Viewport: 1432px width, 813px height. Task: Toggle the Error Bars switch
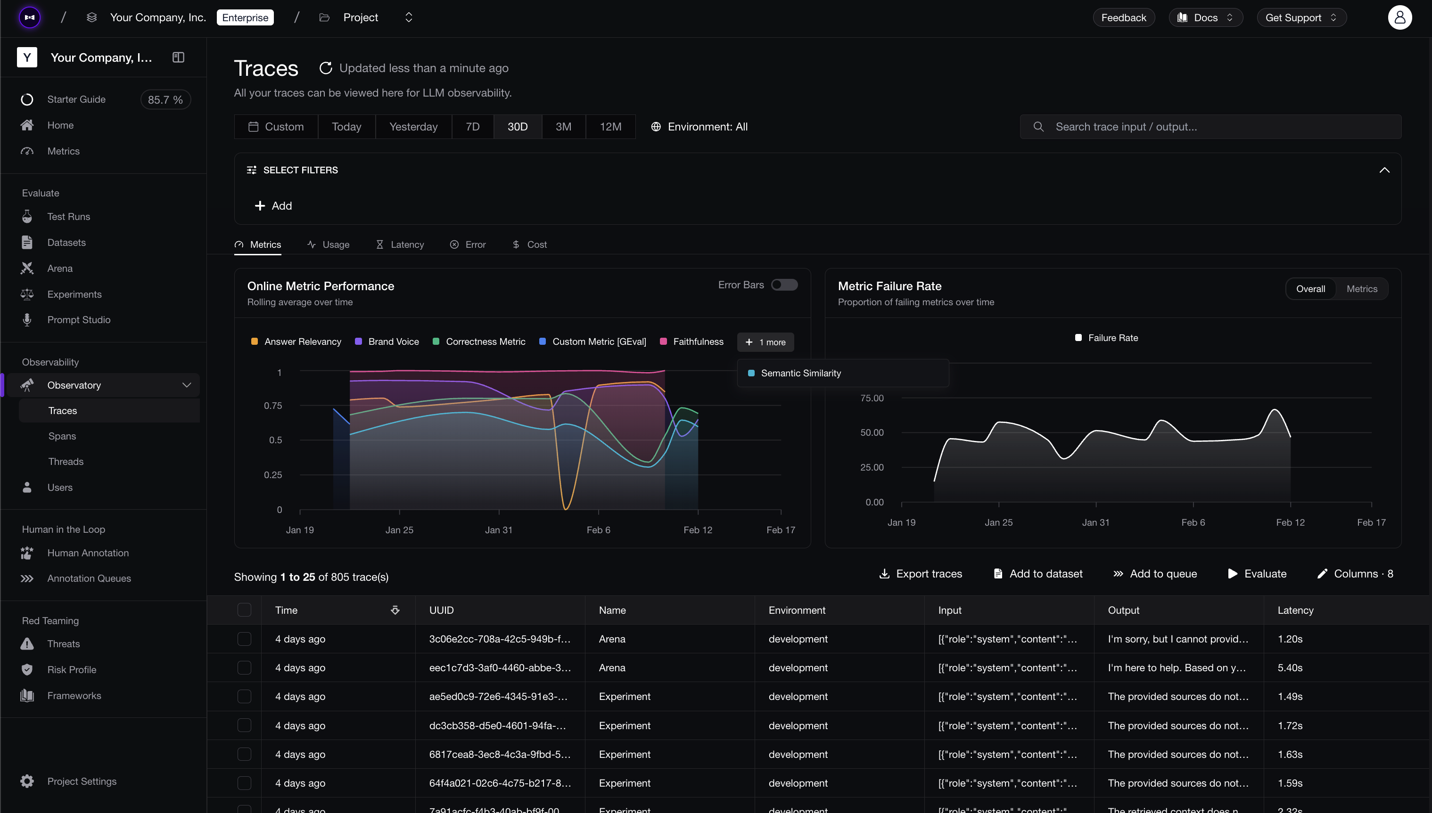784,285
